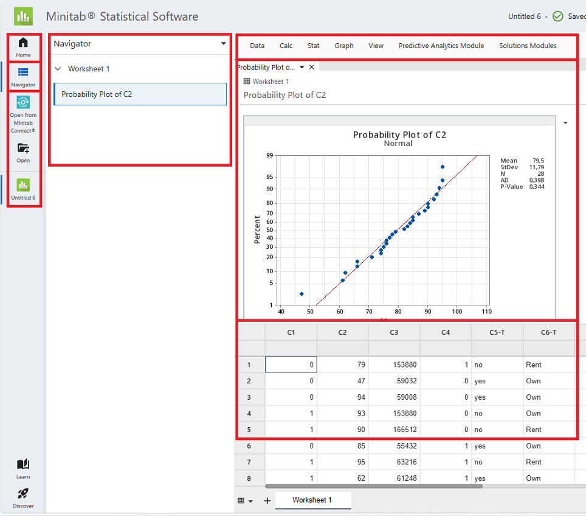Click the Minitab logo icon

[x=23, y=16]
